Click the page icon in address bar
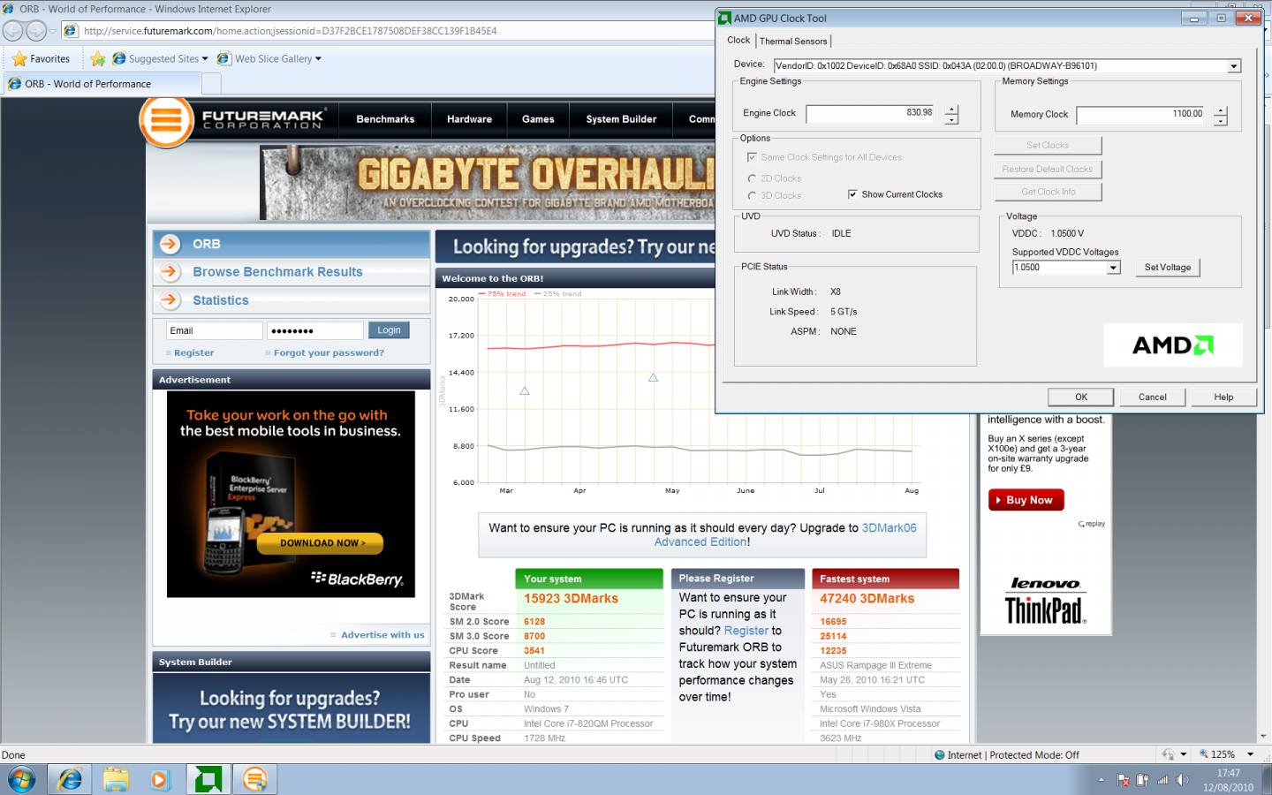Image resolution: width=1272 pixels, height=795 pixels. [71, 31]
